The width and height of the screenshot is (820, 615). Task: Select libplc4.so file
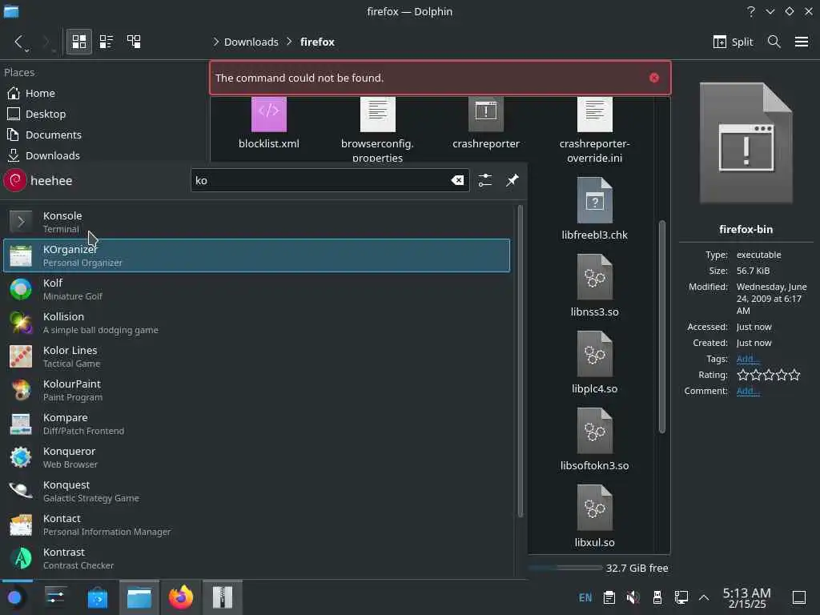(595, 363)
